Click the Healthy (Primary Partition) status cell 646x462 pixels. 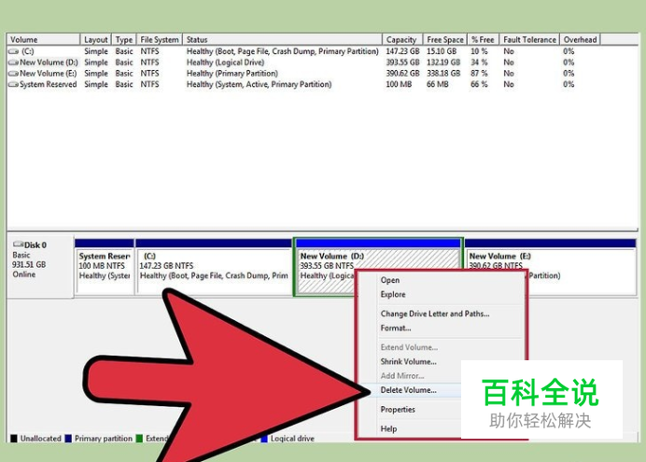click(232, 74)
